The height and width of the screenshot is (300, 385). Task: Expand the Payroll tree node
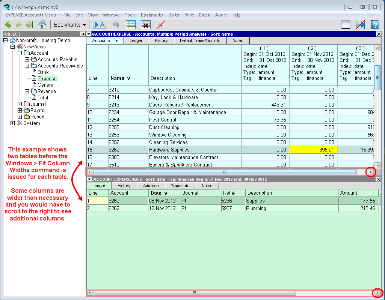20,111
